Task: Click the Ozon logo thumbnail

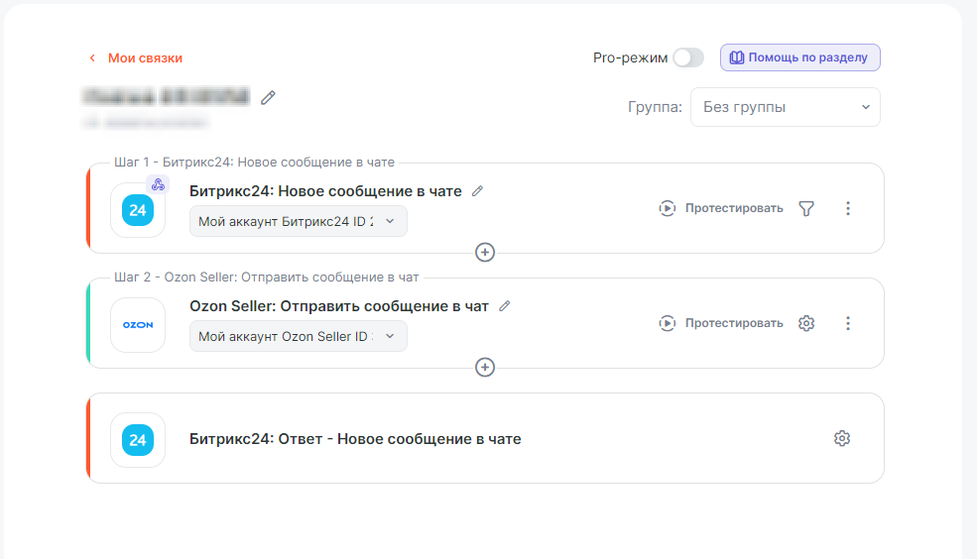Action: click(x=138, y=324)
